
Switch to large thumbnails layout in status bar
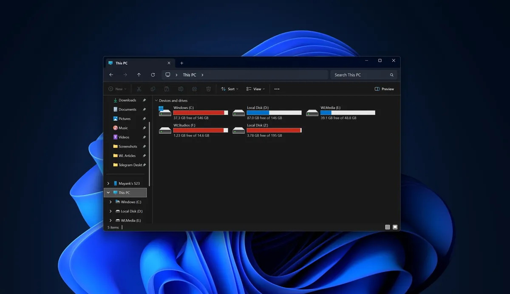pyautogui.click(x=395, y=227)
